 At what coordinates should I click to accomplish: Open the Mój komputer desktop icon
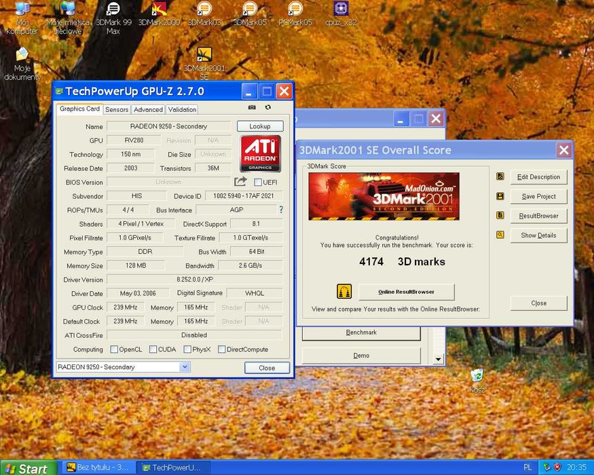coord(22,18)
